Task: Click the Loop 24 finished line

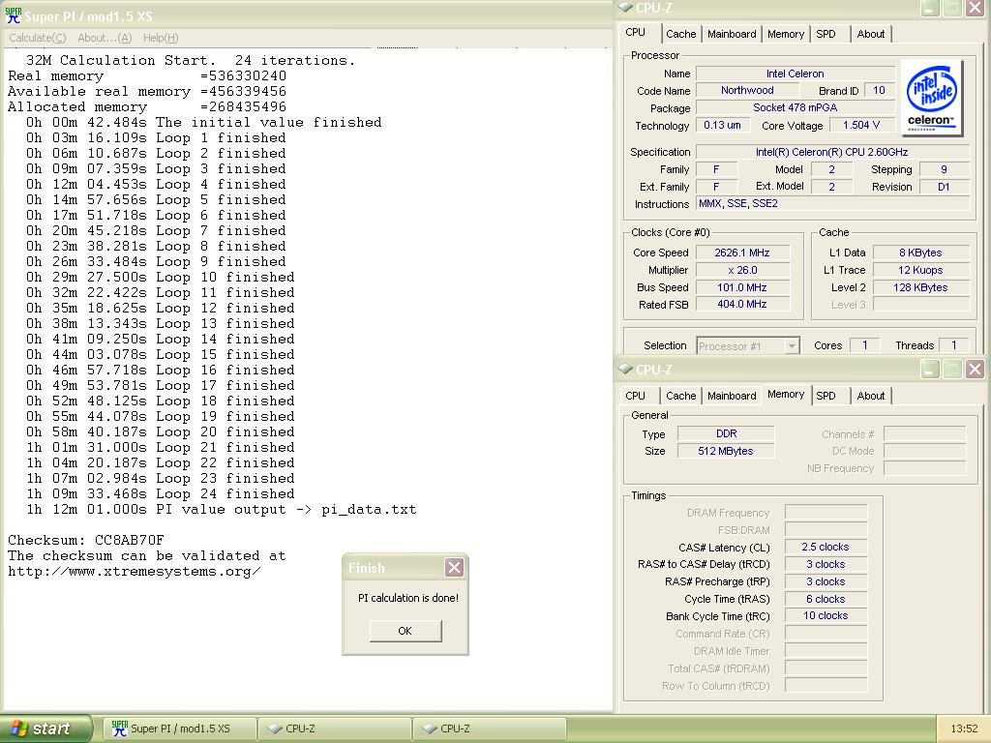Action: click(x=161, y=494)
